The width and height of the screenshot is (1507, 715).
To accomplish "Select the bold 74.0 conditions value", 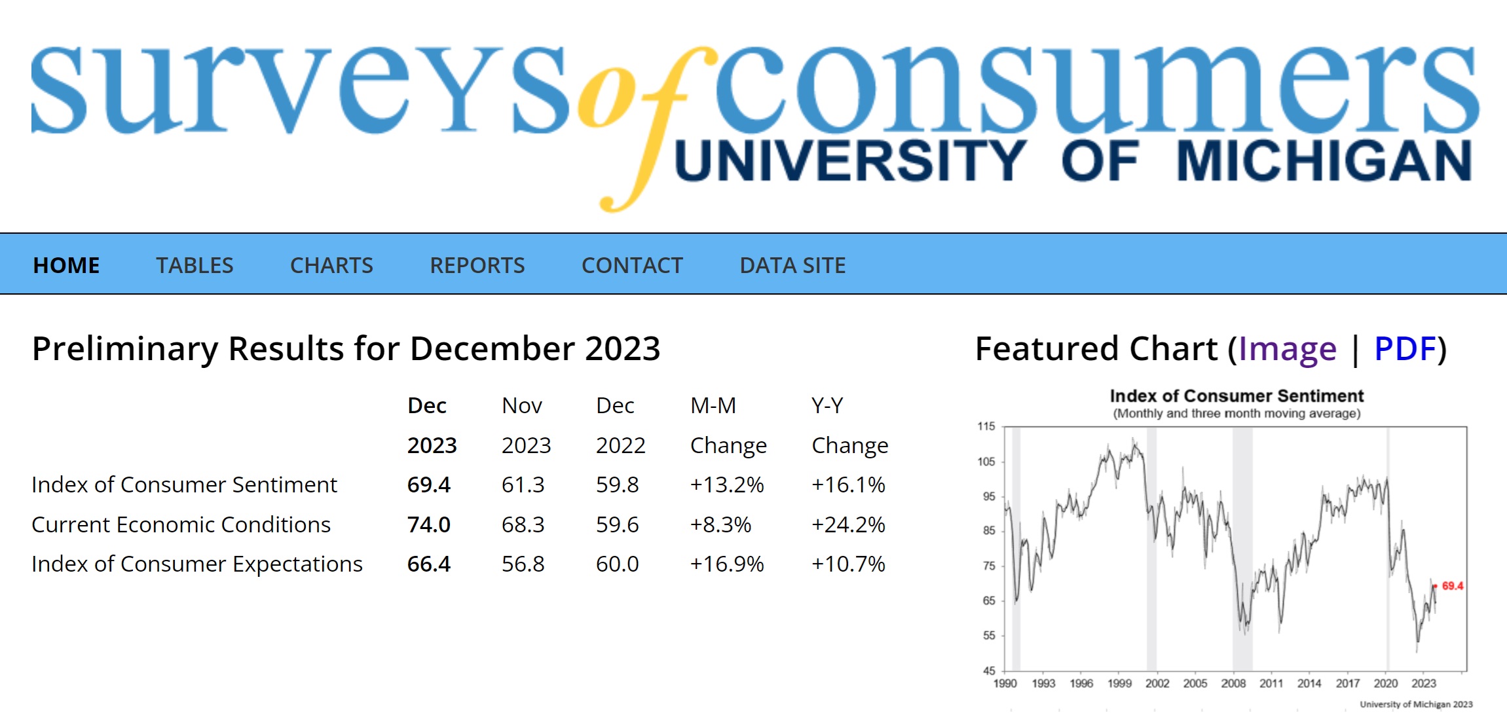I will (428, 524).
